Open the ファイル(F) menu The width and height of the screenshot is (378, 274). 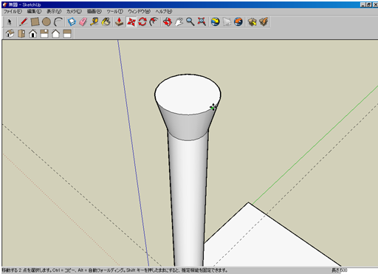point(13,11)
